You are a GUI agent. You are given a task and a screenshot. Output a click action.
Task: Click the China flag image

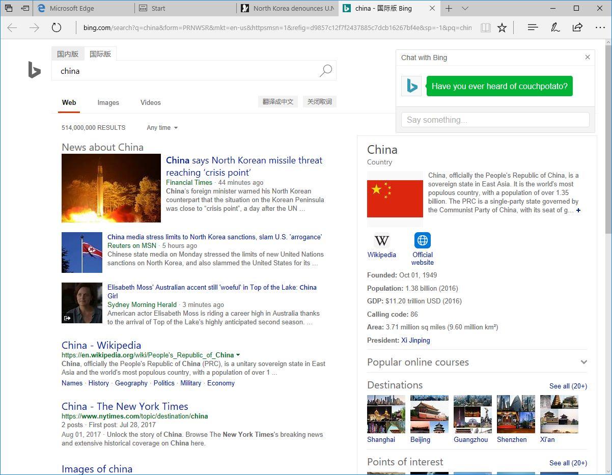click(x=395, y=199)
